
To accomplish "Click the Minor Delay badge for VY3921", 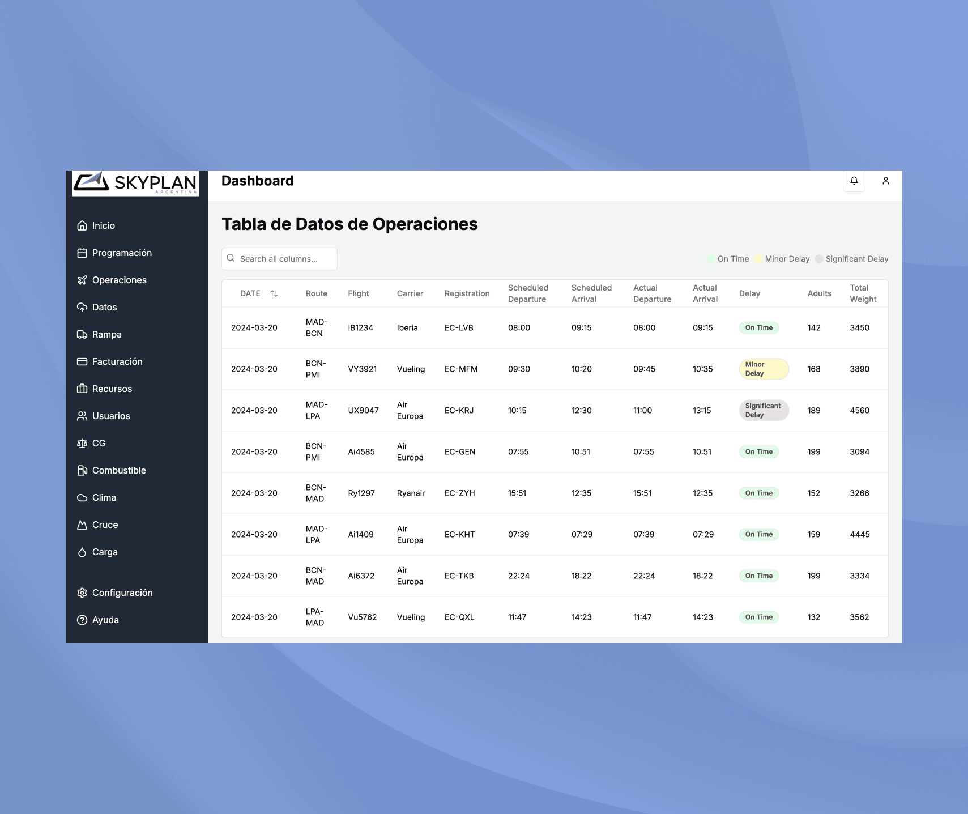I will coord(764,369).
